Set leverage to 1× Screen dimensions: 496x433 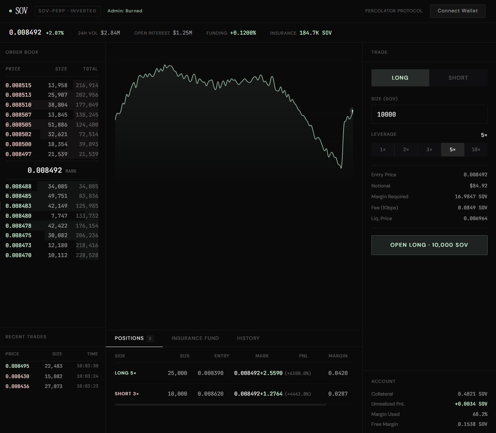(383, 150)
